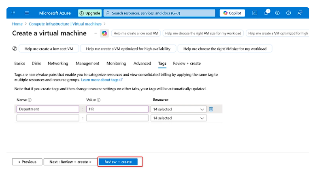Open Learn more about tags link

point(102,80)
